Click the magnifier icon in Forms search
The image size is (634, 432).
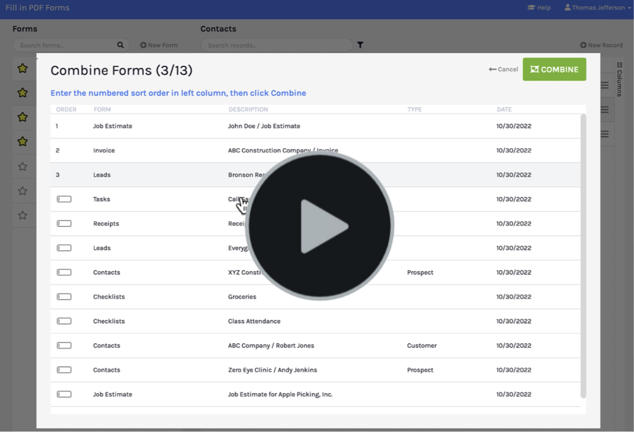tap(120, 45)
